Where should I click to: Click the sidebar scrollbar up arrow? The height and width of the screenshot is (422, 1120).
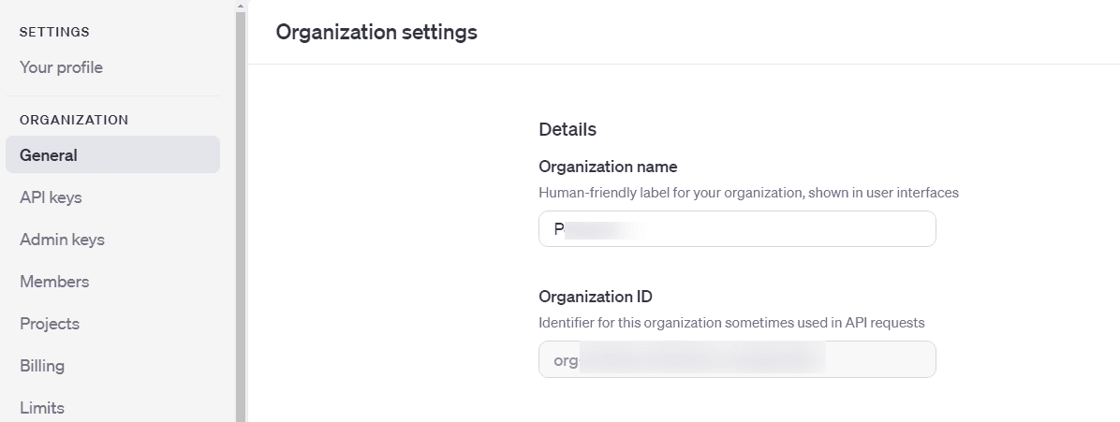click(241, 6)
